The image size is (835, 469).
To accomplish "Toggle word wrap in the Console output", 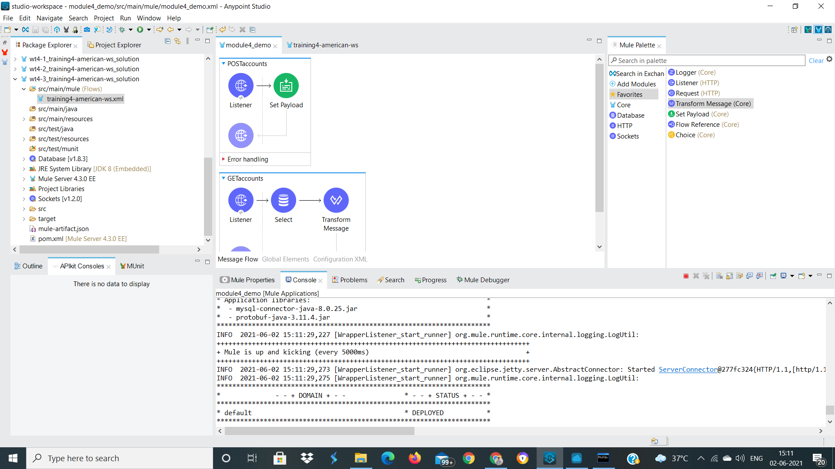I will click(x=739, y=276).
